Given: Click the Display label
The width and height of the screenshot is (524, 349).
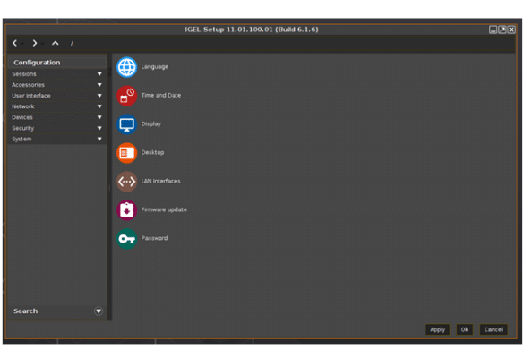Looking at the screenshot, I should [151, 123].
